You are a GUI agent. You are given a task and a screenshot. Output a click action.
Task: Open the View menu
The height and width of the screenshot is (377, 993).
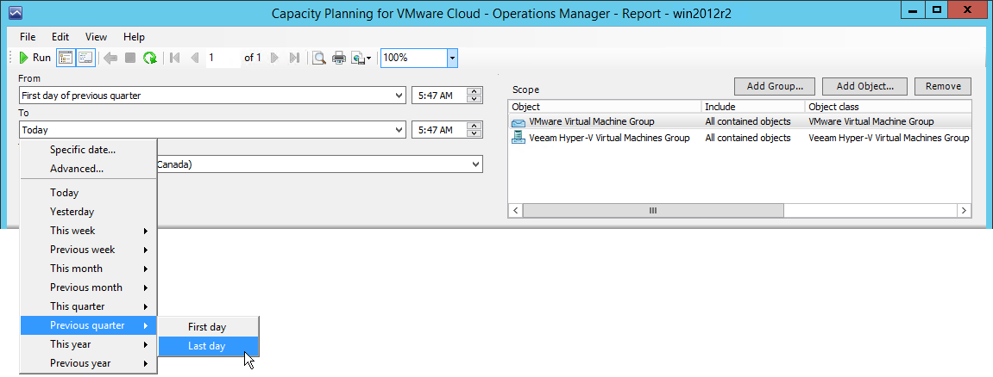(x=97, y=37)
